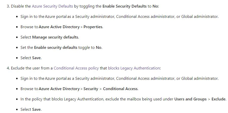Click bold No in the toggle bullet

[x=99, y=48]
